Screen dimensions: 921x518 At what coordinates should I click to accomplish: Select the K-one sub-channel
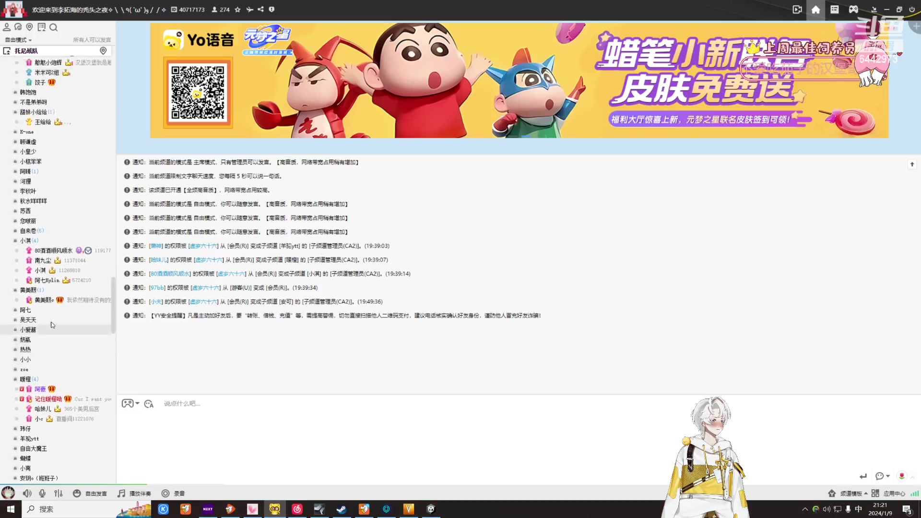(27, 132)
